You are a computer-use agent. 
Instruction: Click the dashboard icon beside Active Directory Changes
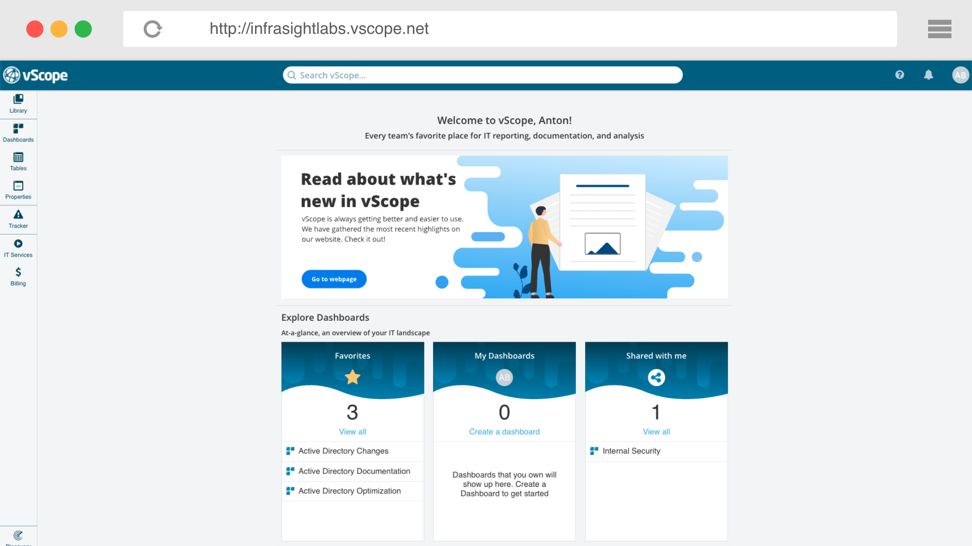(x=290, y=451)
